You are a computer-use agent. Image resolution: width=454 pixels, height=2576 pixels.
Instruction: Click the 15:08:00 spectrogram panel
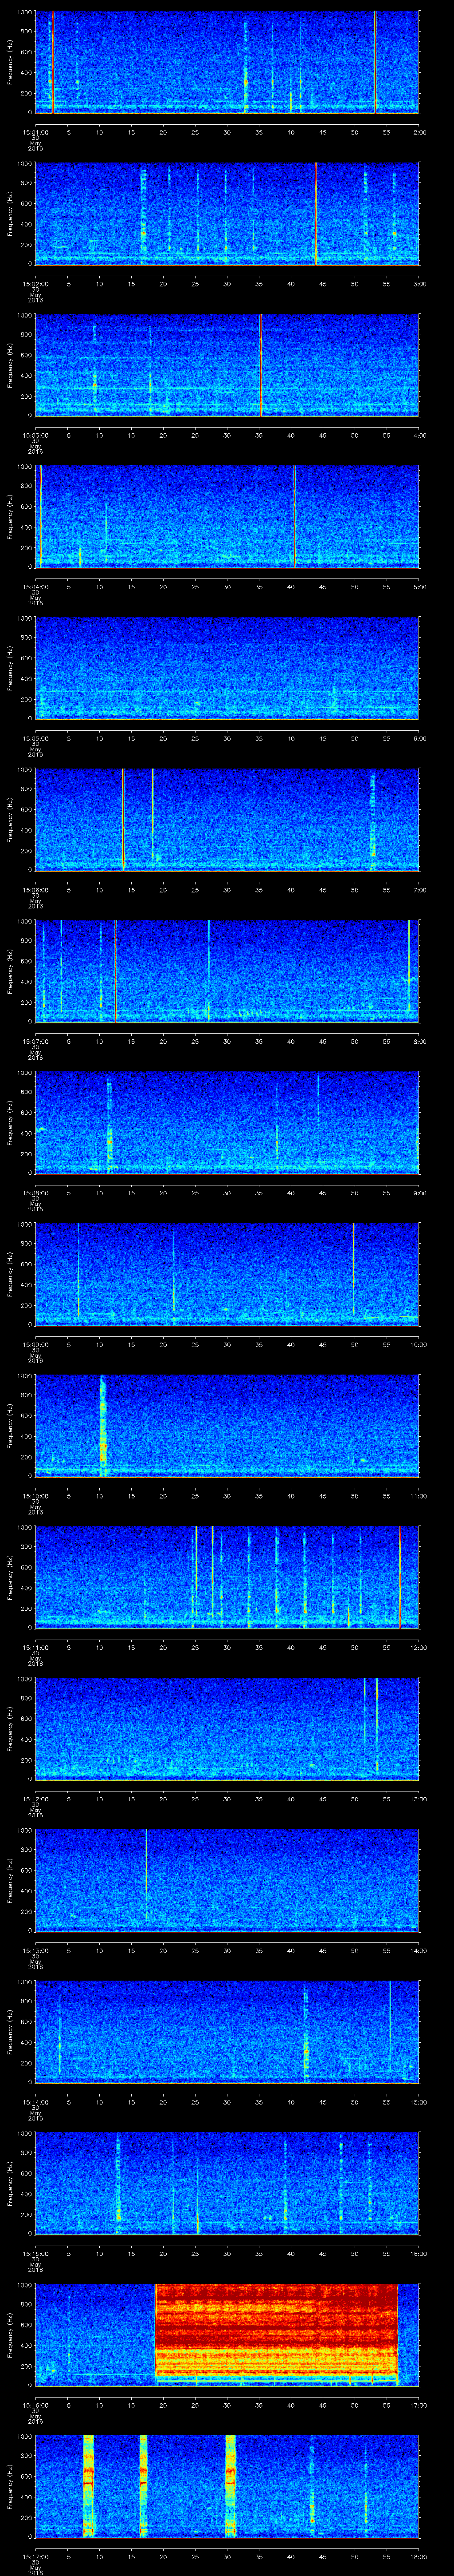point(227,1123)
